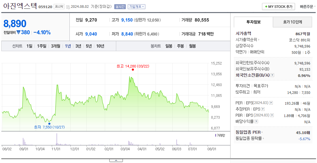Click help icon next to 외국인소진율(B/A)
317x163 pixels.
(272, 75)
